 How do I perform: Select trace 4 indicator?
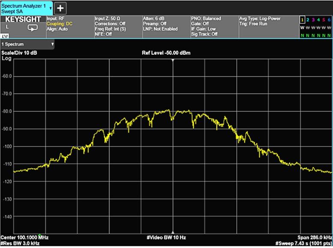click(318, 20)
